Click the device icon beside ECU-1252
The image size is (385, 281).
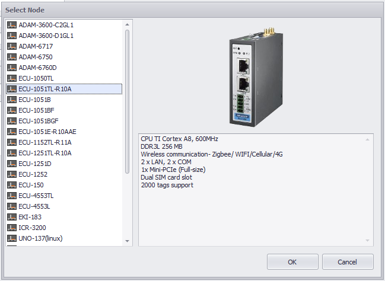point(12,174)
